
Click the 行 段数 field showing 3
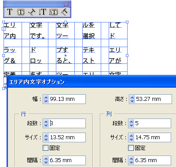(x=64, y=123)
